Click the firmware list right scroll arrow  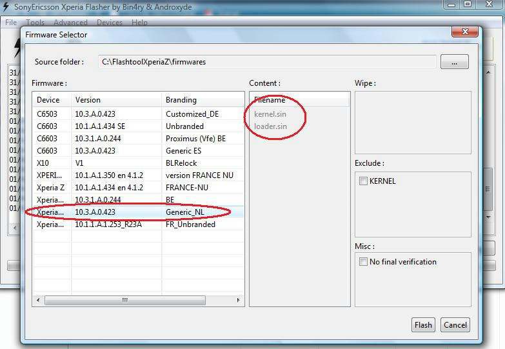[239, 301]
